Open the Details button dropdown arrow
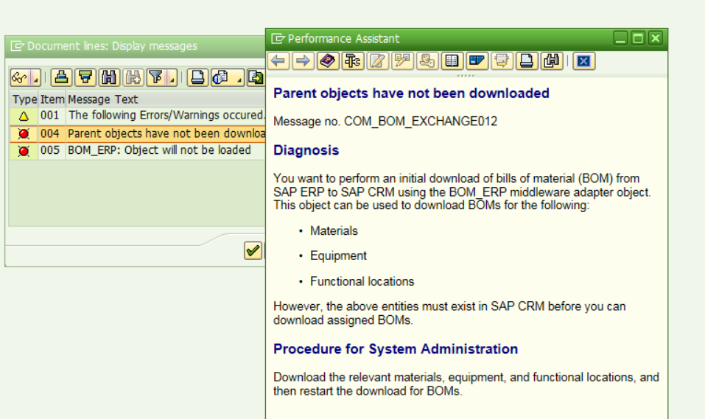705x419 pixels. [36, 78]
